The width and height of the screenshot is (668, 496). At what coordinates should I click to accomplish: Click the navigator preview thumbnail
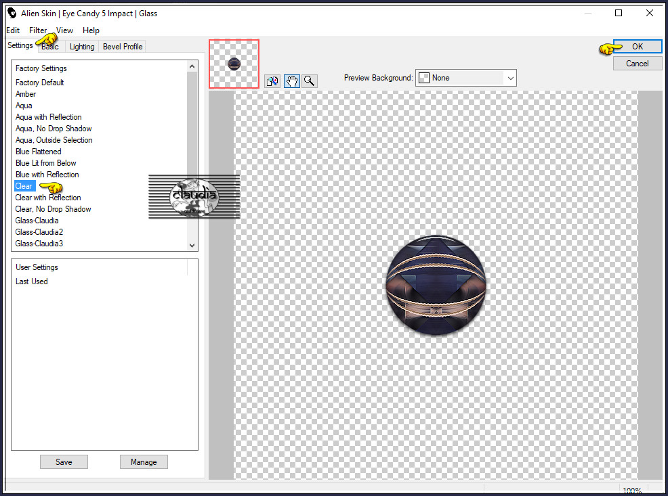234,64
